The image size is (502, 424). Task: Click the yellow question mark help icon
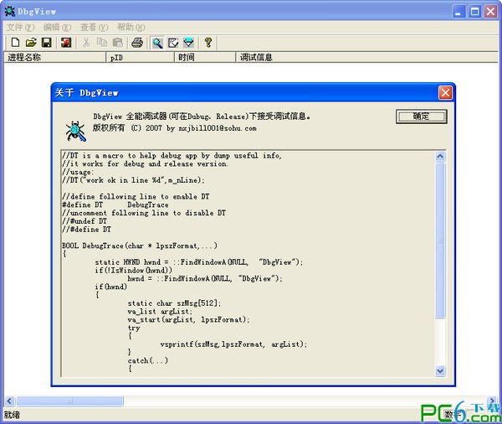pos(208,43)
